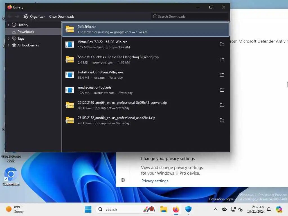The width and height of the screenshot is (288, 216).
Task: Open the Organize dropdown menu
Action: [35, 17]
